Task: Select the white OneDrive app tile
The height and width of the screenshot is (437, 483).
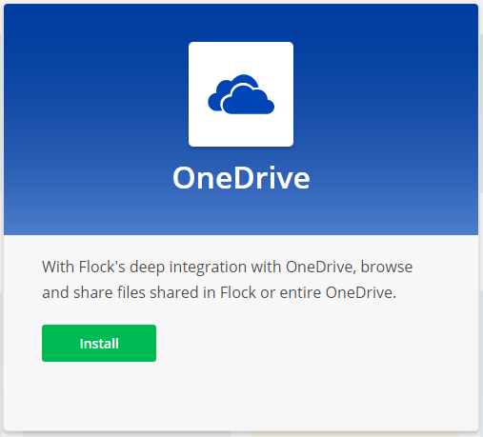Action: 241,94
